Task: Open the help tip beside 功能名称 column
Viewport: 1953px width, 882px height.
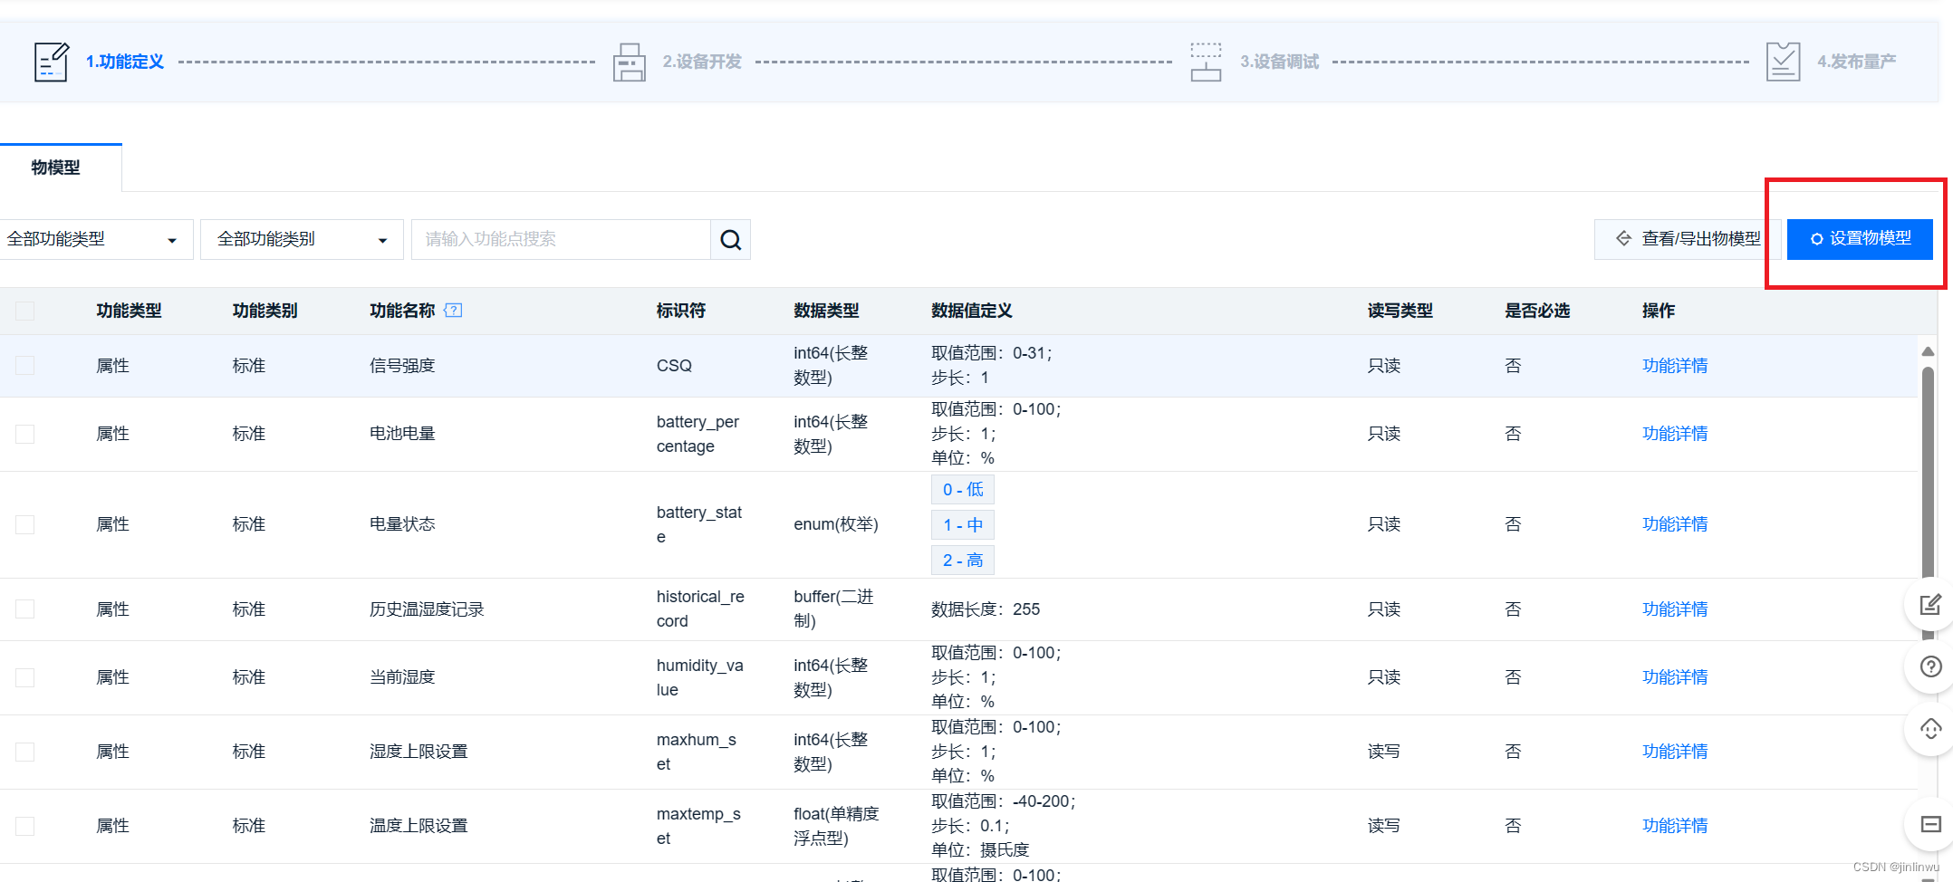Action: [x=453, y=310]
